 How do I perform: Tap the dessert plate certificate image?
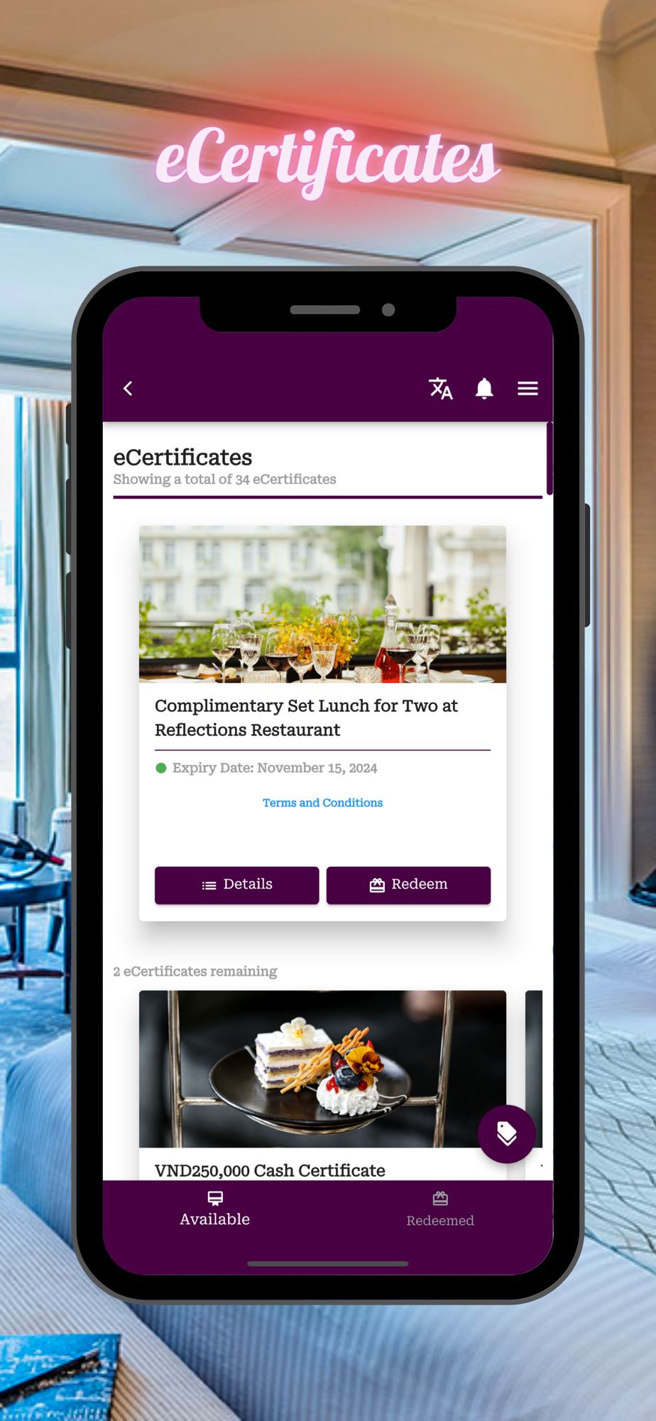click(x=322, y=1069)
